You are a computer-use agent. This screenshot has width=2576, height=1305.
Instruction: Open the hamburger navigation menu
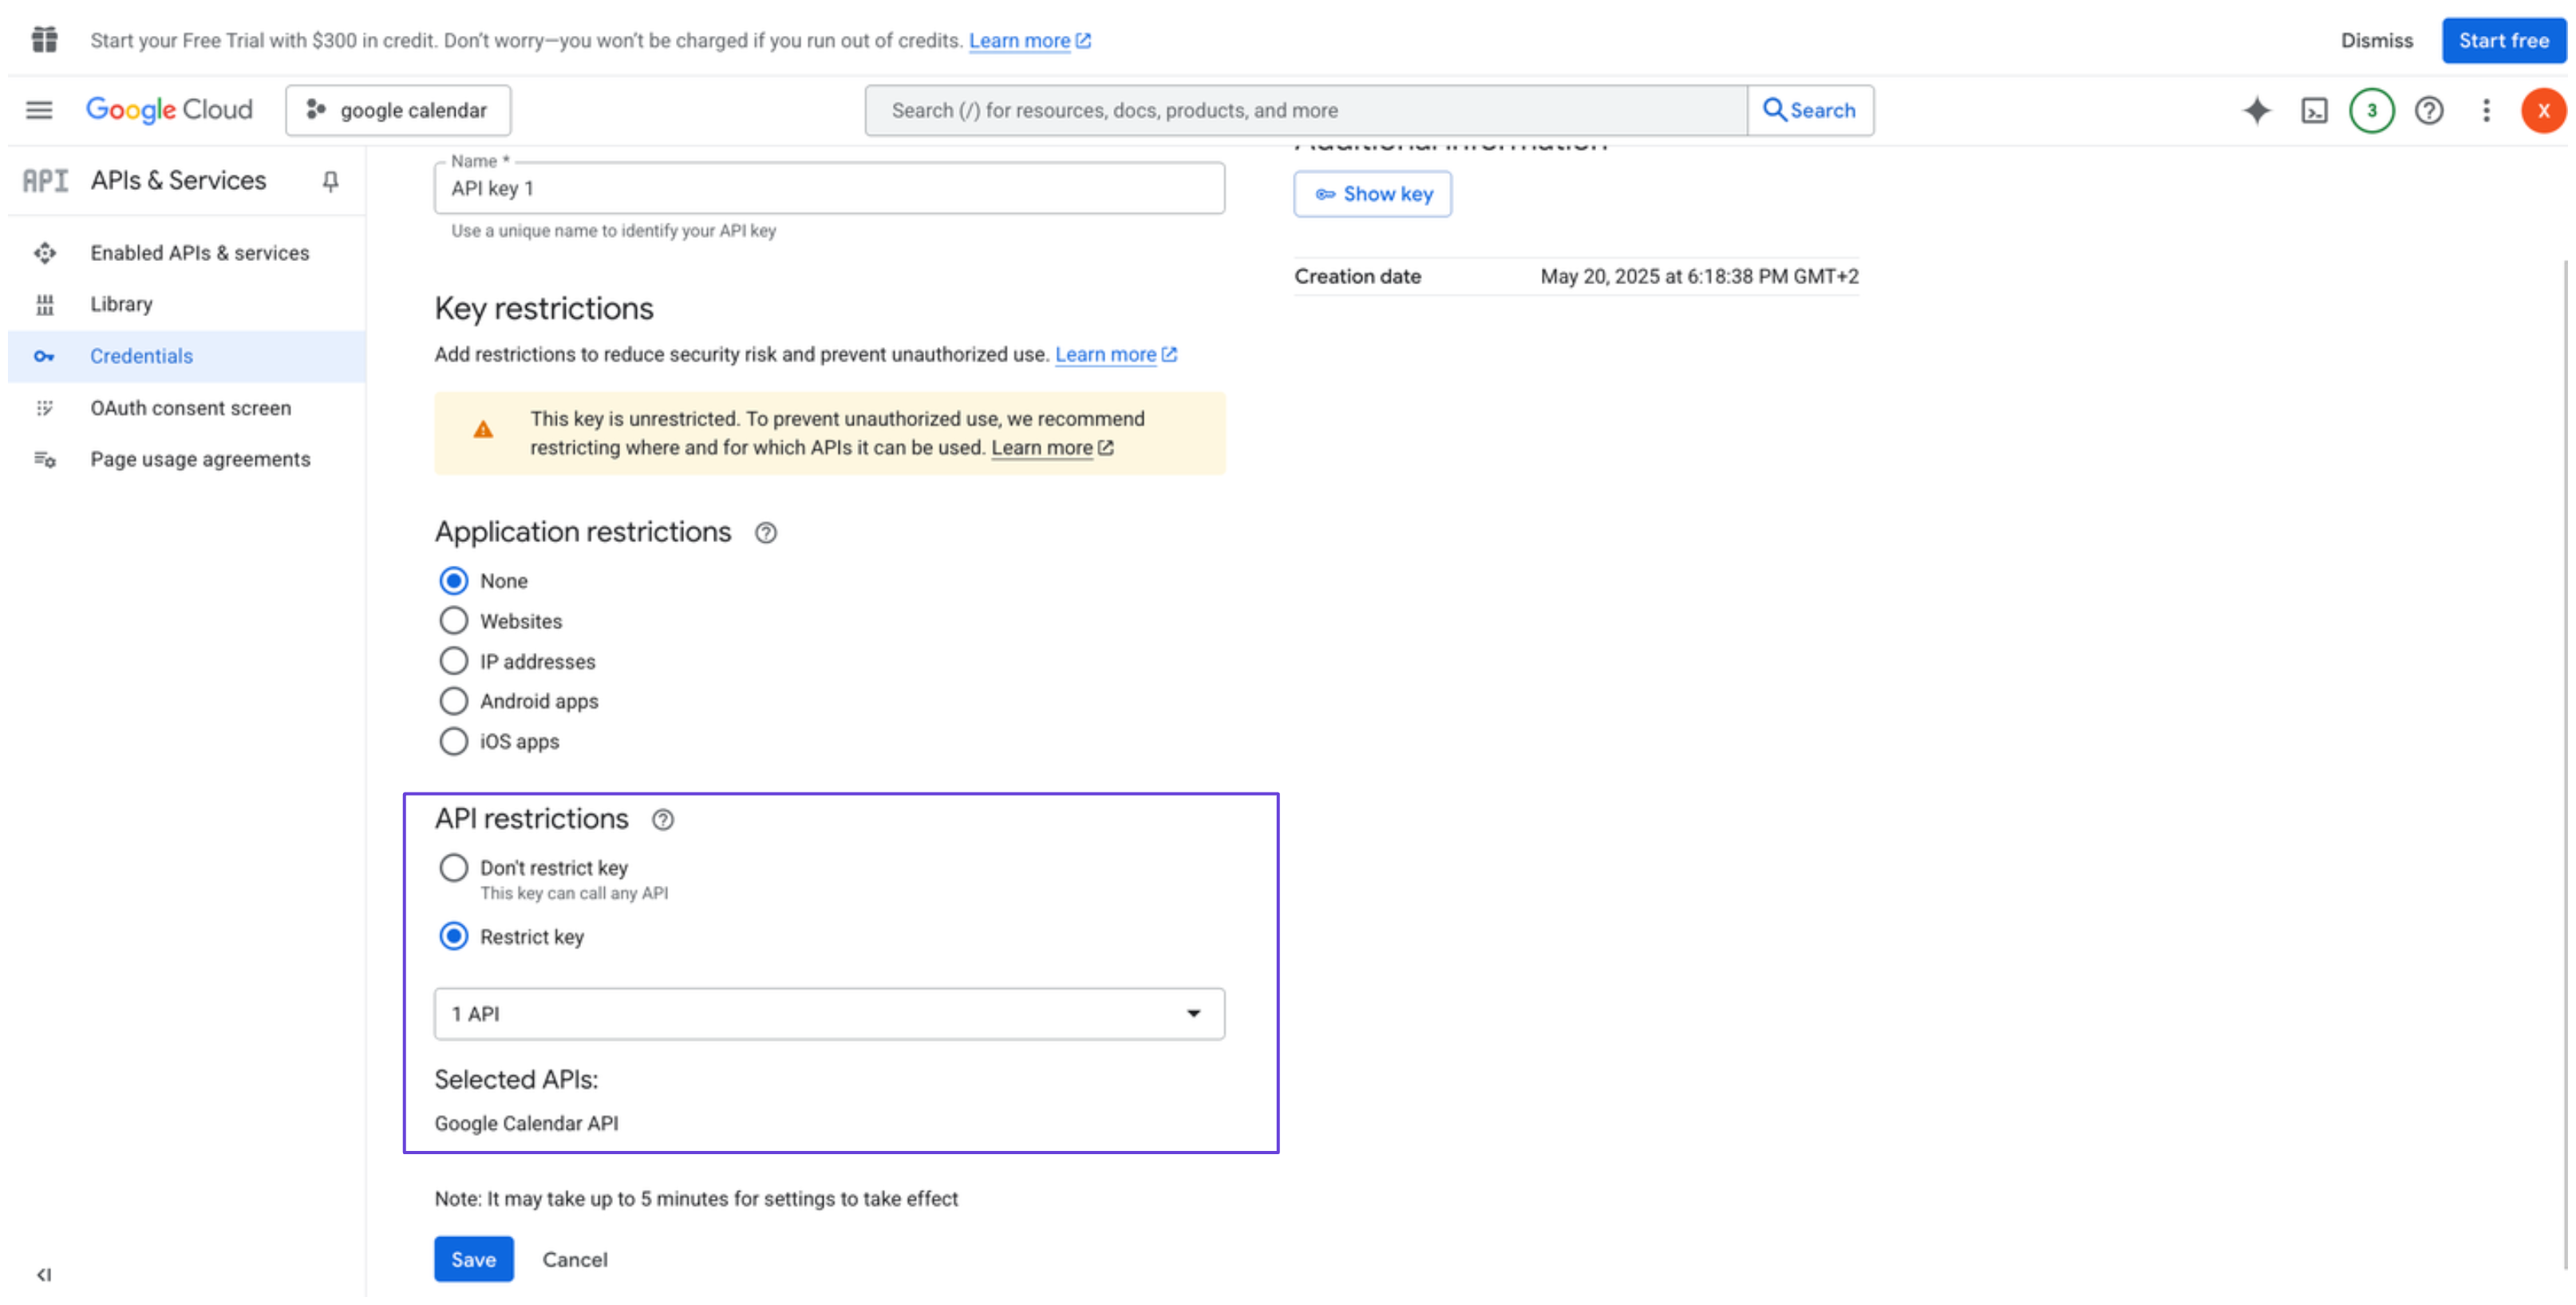[39, 110]
